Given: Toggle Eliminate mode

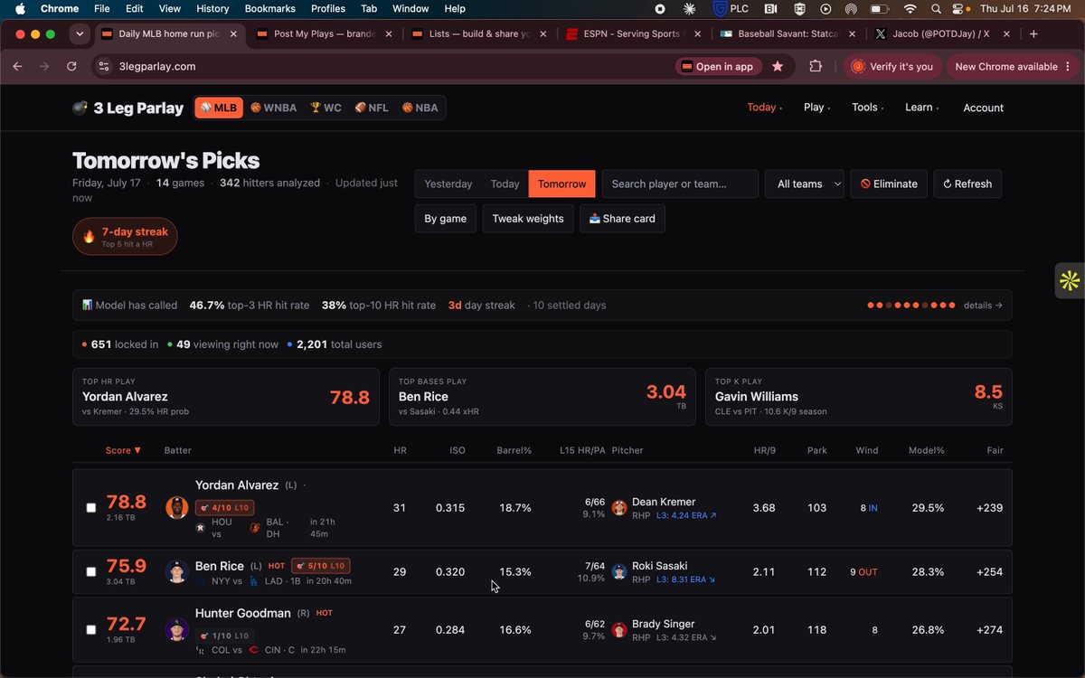Looking at the screenshot, I should [x=889, y=184].
